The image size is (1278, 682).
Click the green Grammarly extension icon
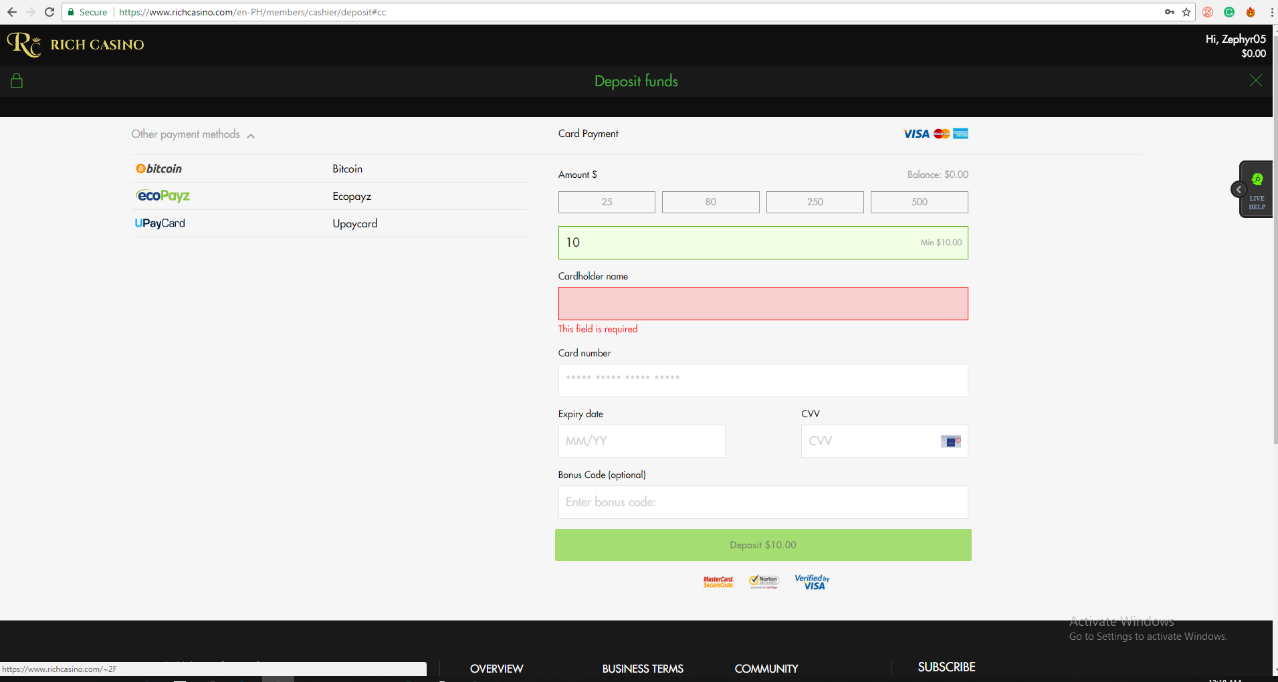[1229, 12]
